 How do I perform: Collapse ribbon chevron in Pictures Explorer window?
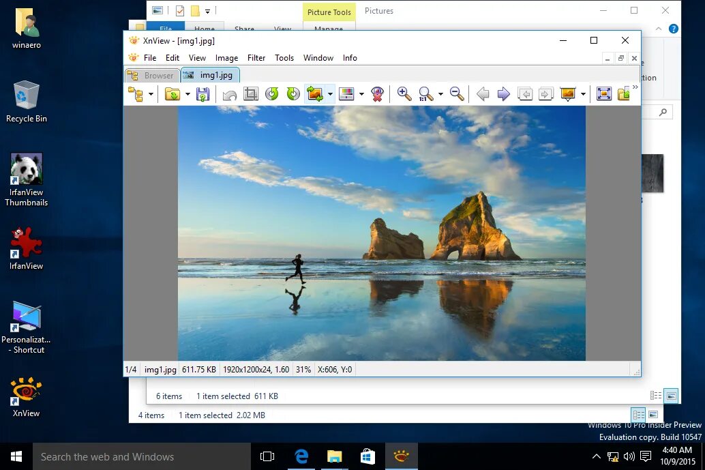pyautogui.click(x=658, y=29)
